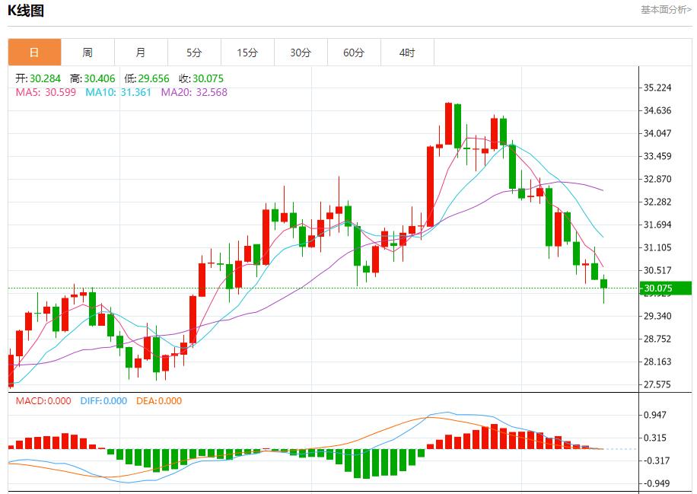Click the DIFF indicator label

[103, 401]
